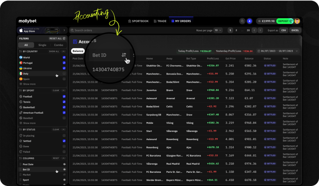Export orders as CSV
The height and width of the screenshot is (186, 319).
(283, 30)
